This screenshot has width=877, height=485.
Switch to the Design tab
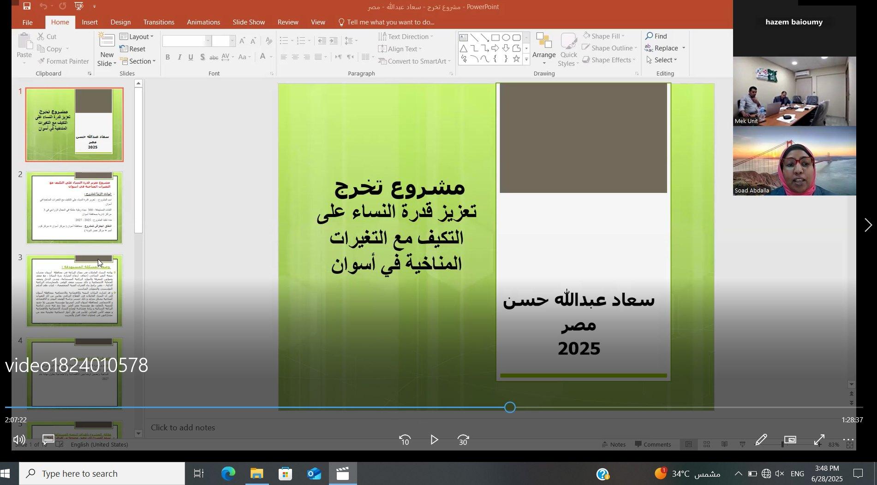120,22
